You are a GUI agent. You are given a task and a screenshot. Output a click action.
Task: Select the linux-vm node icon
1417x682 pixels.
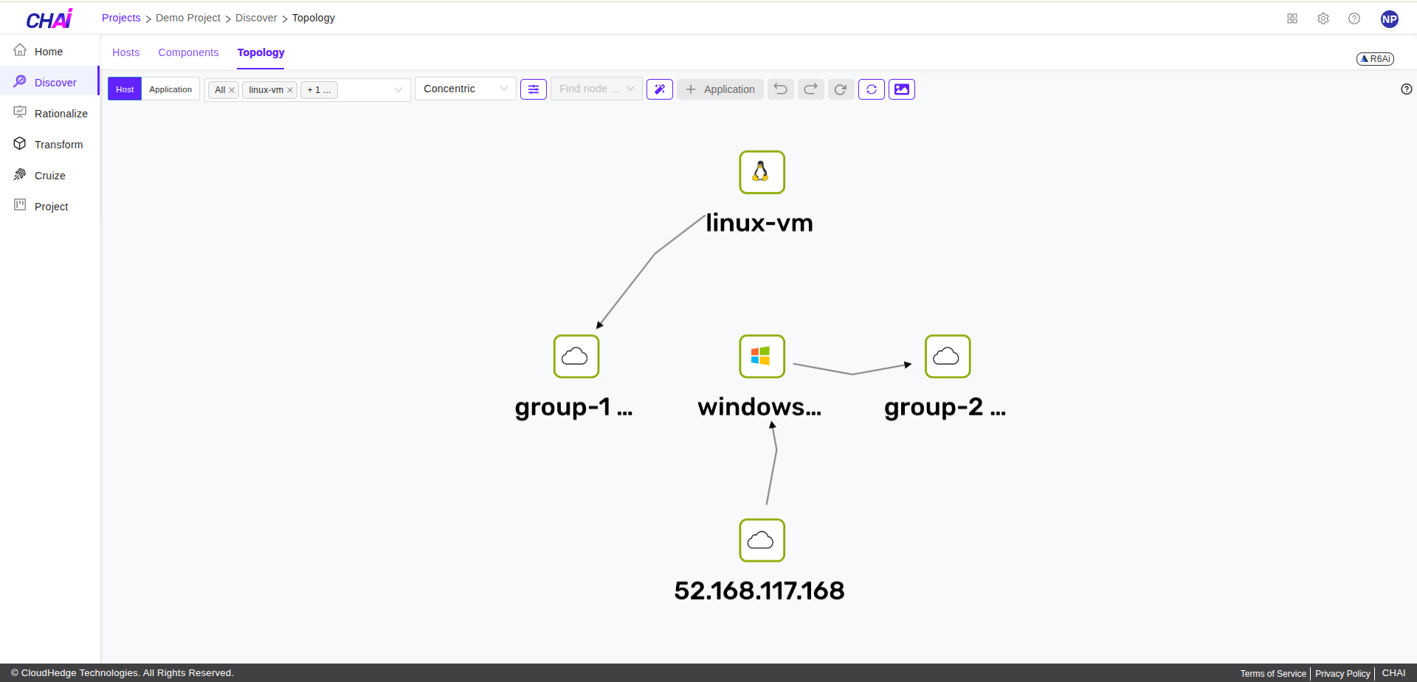click(762, 171)
